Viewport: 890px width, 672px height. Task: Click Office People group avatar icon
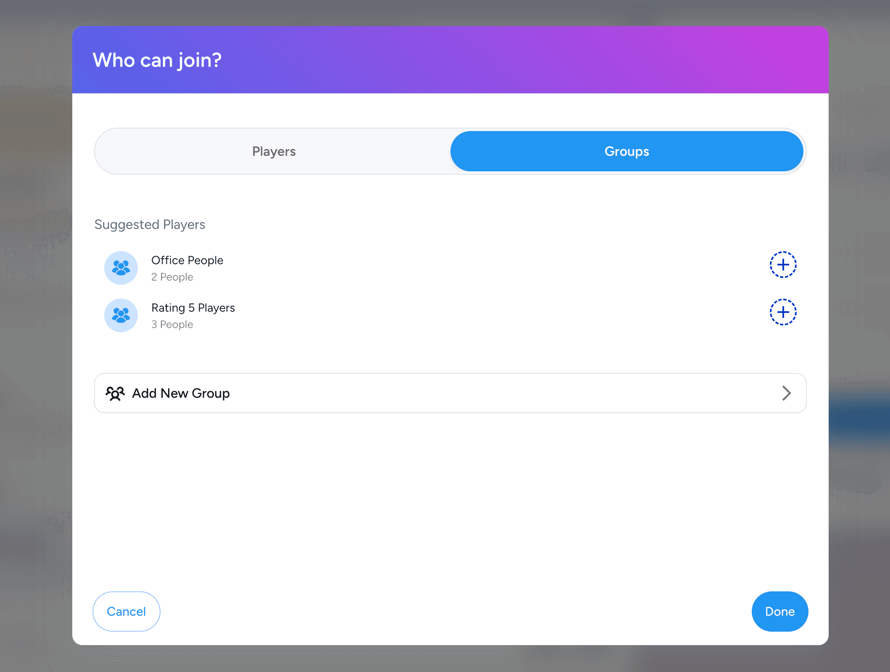coord(121,268)
